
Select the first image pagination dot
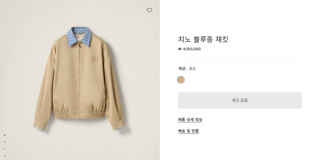(4, 135)
